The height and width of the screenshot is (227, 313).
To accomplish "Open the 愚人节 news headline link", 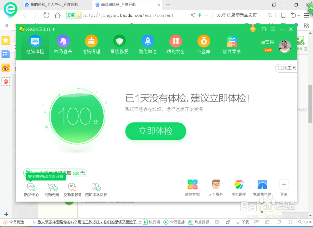I will 89,222.
